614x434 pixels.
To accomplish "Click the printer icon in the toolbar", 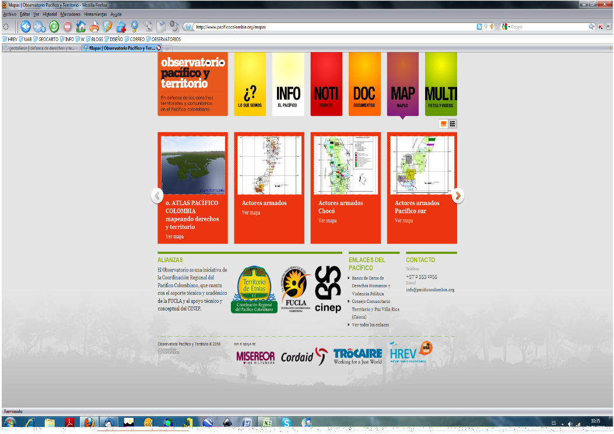I will 94,26.
